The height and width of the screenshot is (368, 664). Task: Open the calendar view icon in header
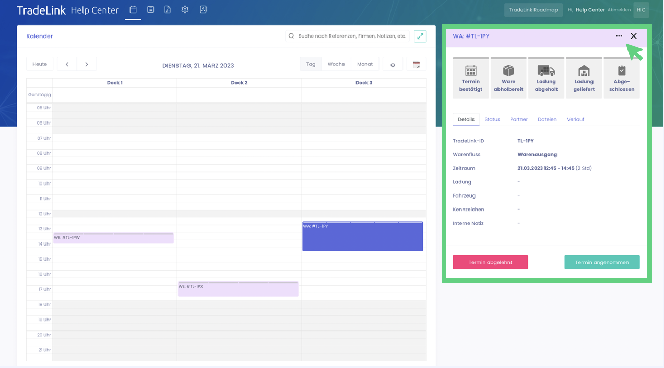coord(133,10)
